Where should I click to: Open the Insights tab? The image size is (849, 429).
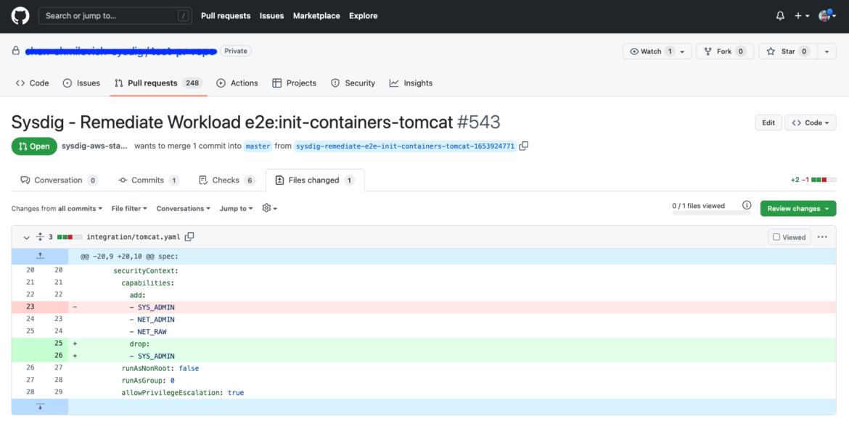(x=411, y=83)
